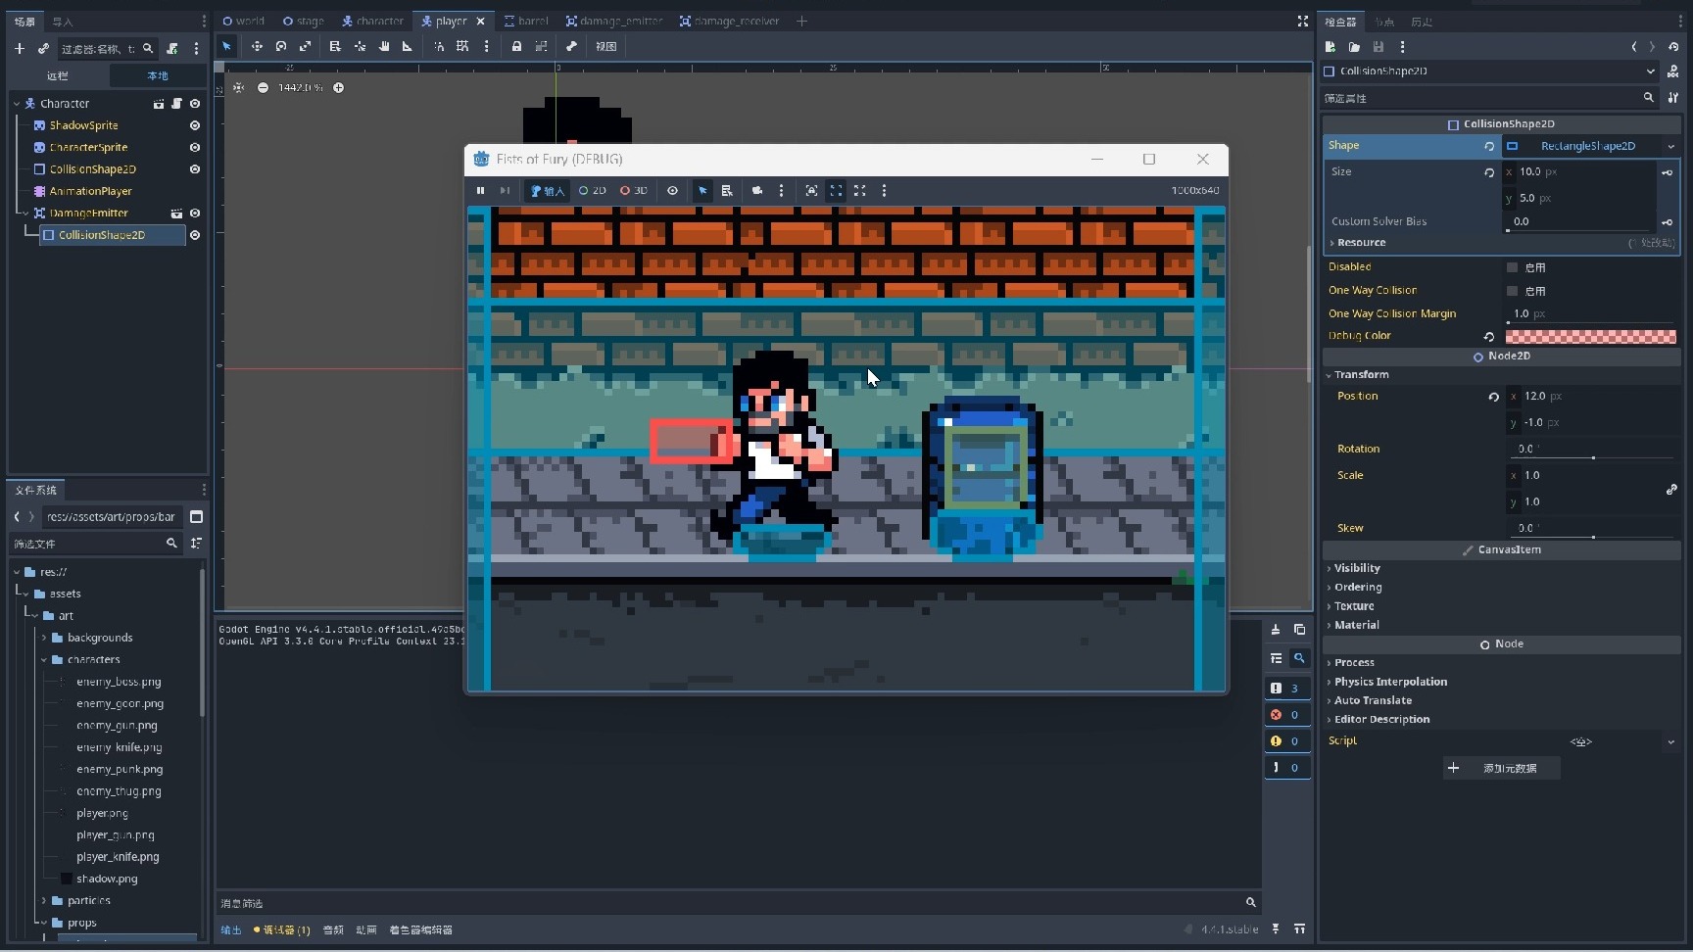
Task: Activate the Move Mode tool
Action: (x=257, y=46)
